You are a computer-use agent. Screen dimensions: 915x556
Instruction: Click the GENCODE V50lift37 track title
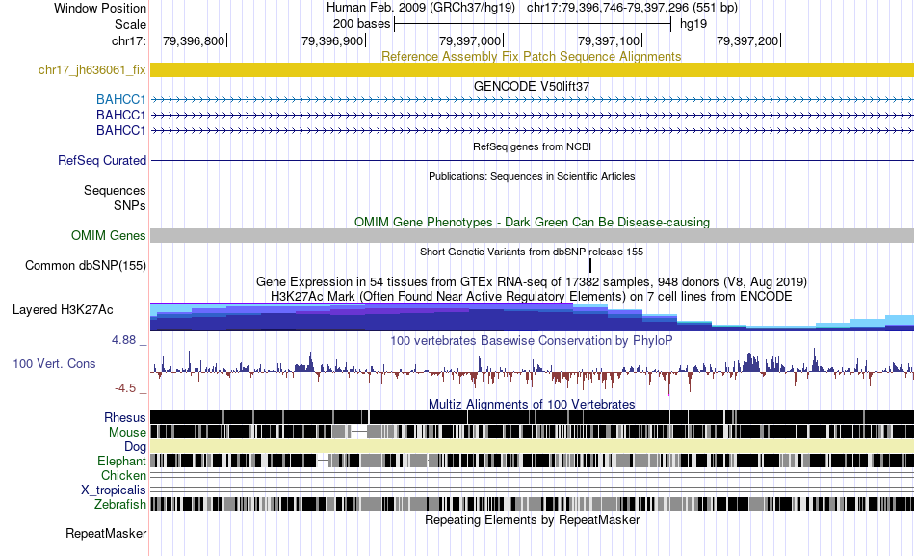[532, 86]
